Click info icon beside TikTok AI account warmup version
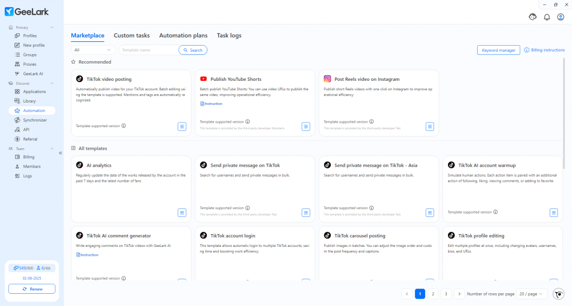 495,212
